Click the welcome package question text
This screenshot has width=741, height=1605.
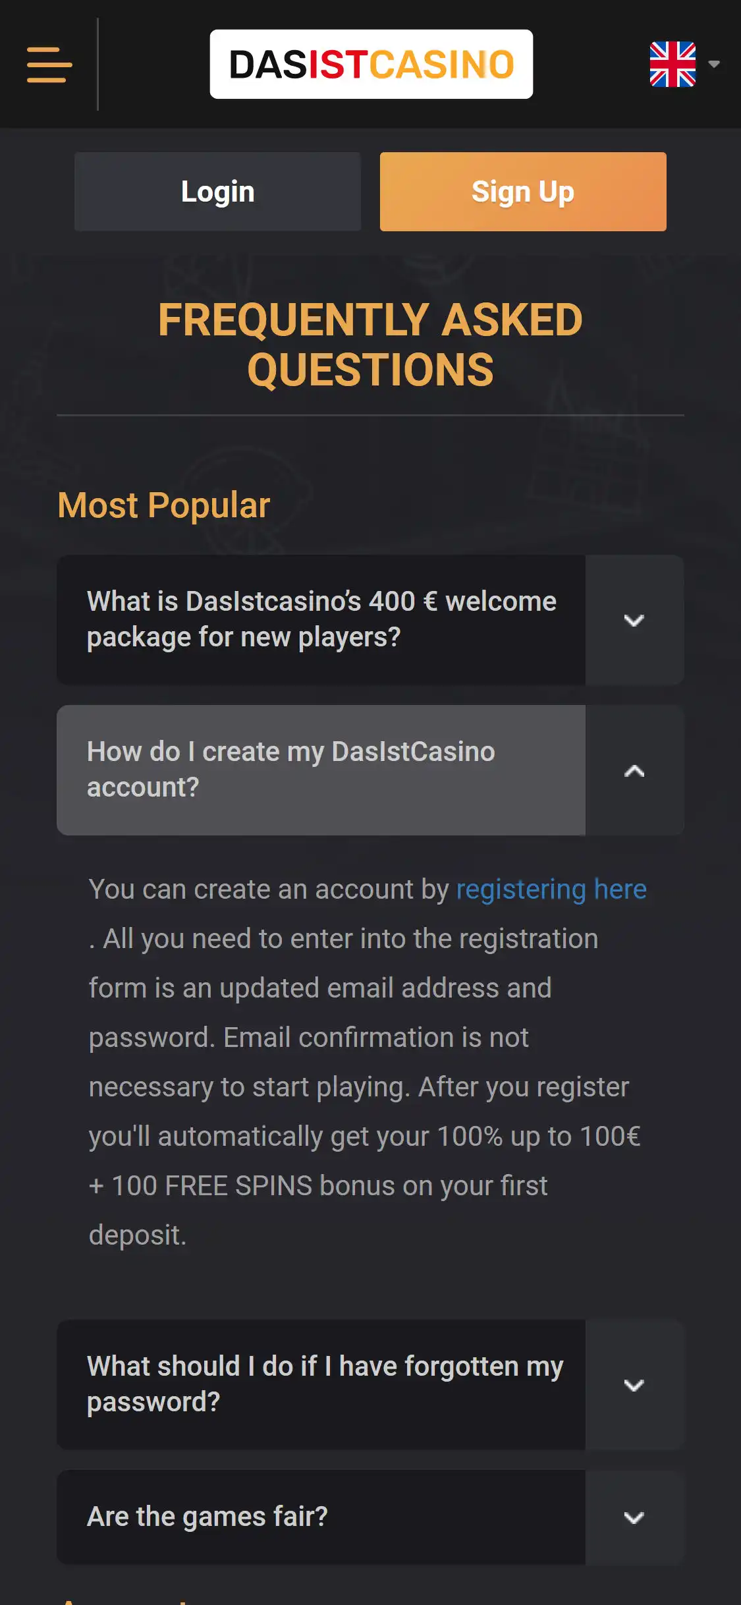(x=321, y=619)
